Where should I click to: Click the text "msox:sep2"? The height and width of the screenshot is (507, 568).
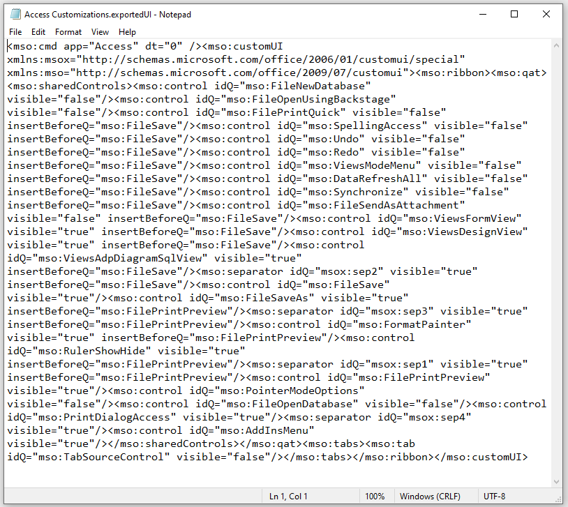(349, 271)
